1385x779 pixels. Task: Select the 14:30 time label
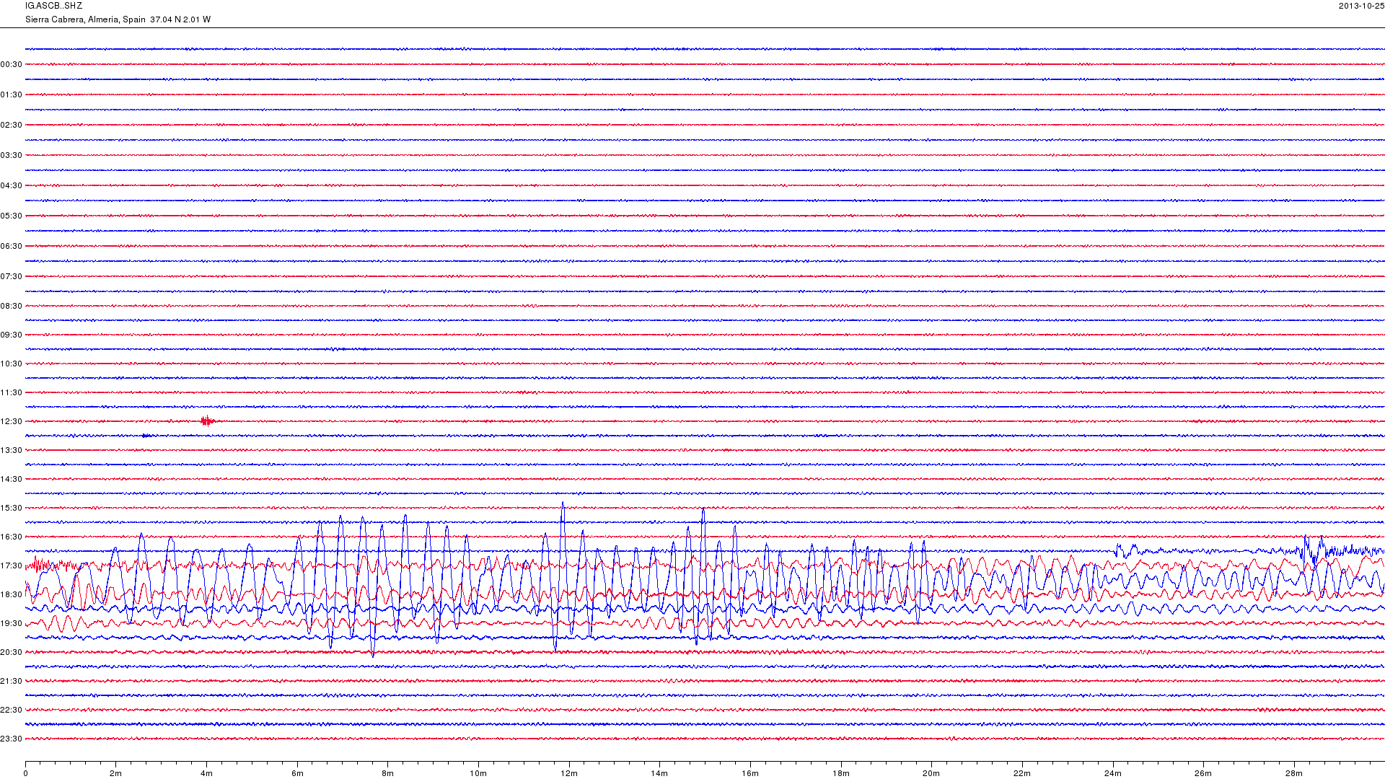click(12, 480)
